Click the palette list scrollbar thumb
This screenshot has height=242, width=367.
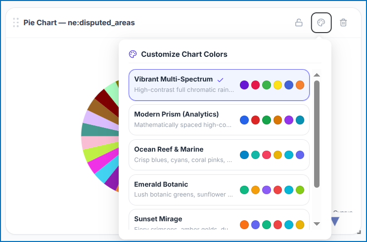[317, 134]
